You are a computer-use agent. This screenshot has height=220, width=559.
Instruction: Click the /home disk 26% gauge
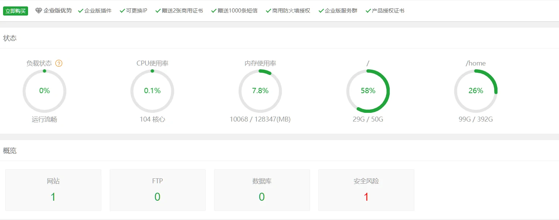tap(476, 91)
